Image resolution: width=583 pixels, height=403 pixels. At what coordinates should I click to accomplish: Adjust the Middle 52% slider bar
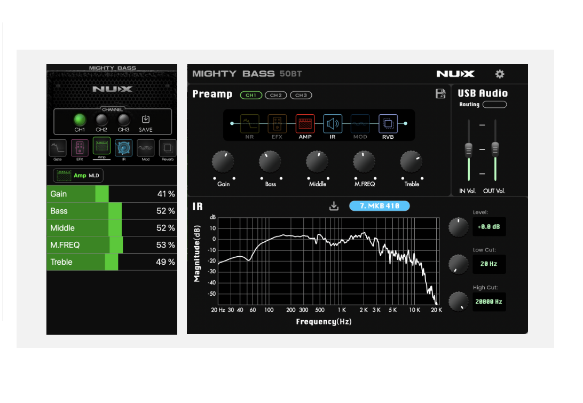coord(112,228)
